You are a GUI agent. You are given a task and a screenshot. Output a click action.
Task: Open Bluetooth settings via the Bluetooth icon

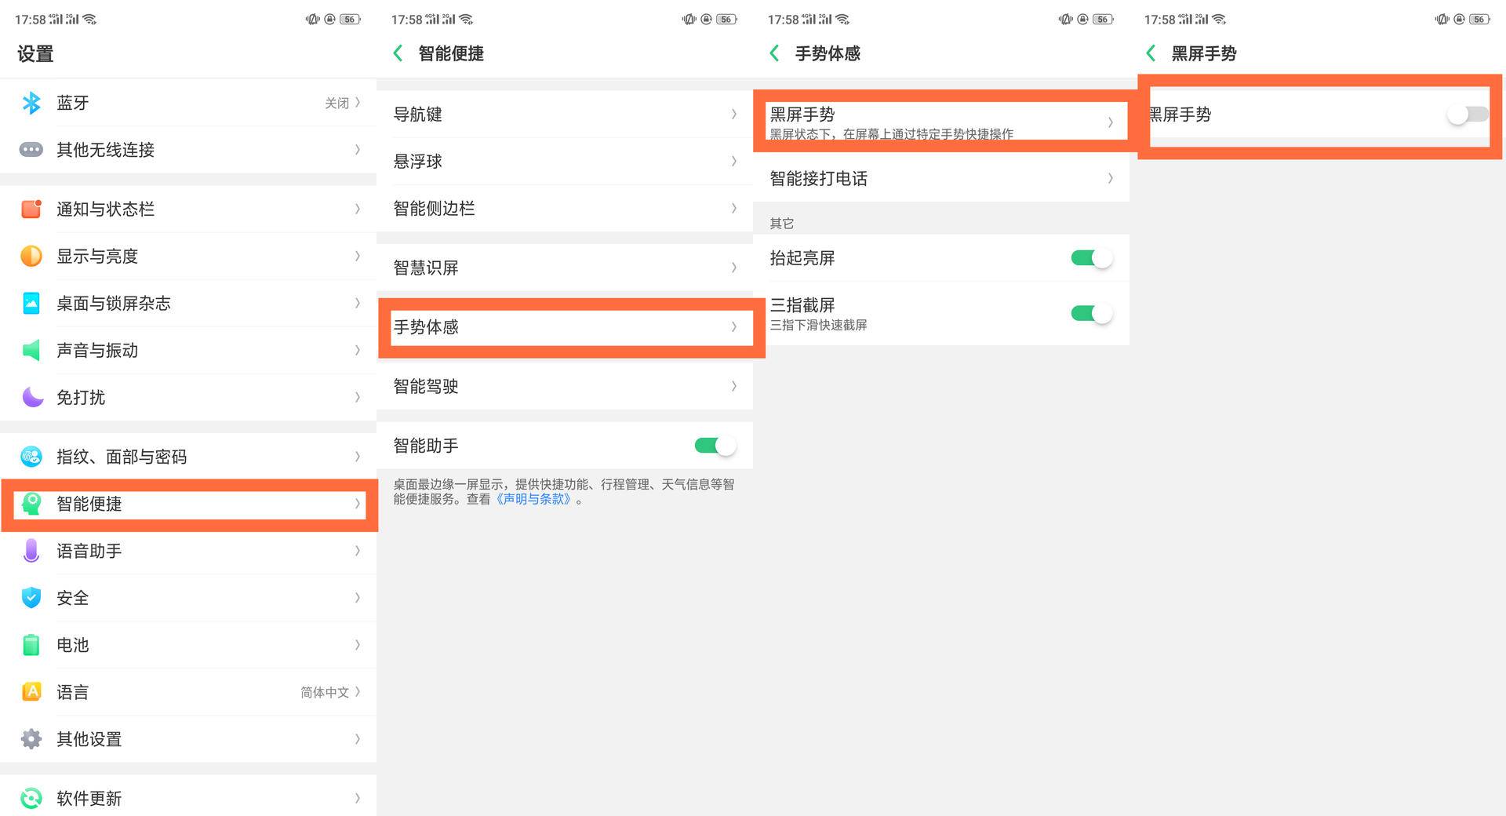[31, 102]
